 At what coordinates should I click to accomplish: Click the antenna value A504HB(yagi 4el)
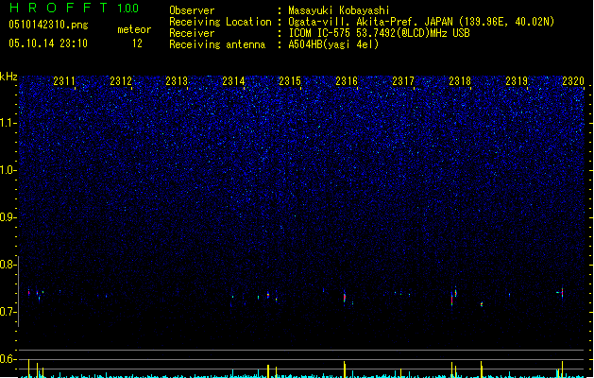click(x=333, y=44)
